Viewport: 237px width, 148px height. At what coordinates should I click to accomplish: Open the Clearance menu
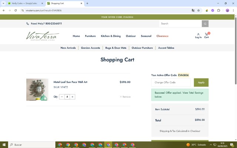162,36
